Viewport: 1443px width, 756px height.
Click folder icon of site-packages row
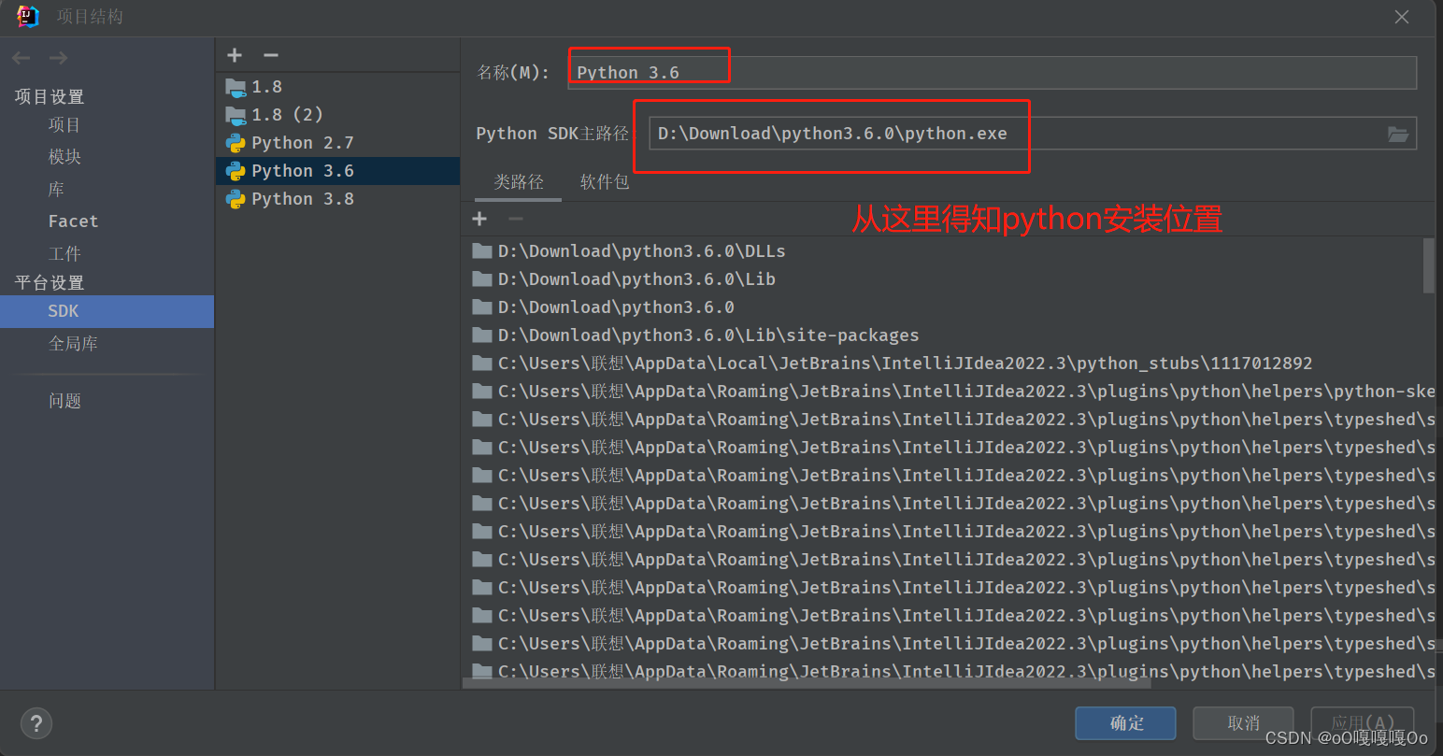click(482, 335)
